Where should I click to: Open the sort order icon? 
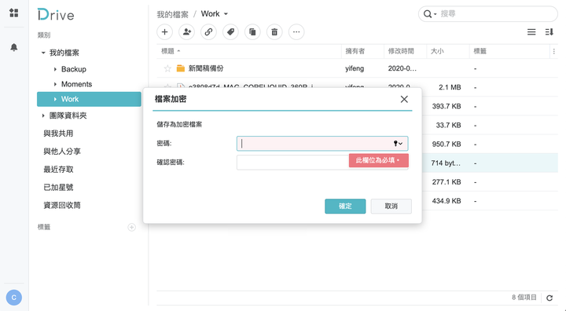point(549,32)
